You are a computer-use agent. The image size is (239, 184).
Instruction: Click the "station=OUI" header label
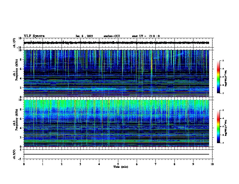pos(112,36)
